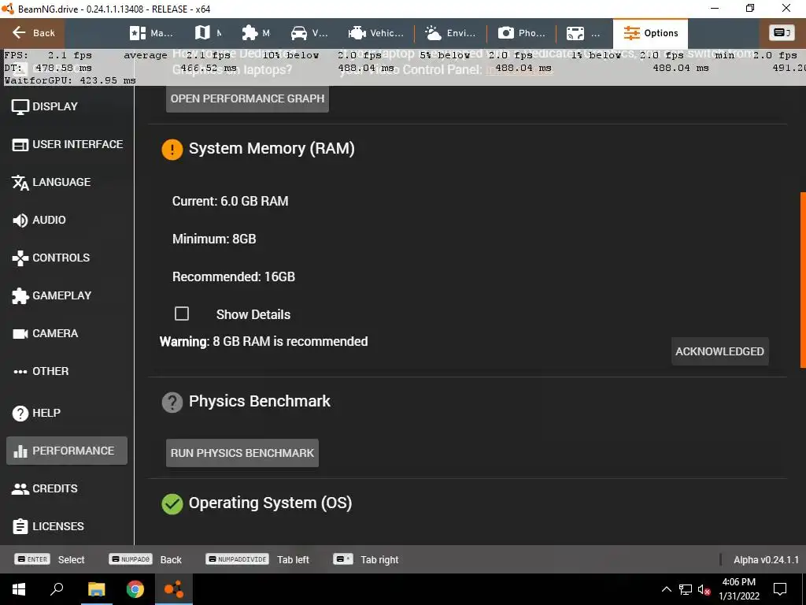806x605 pixels.
Task: Click the Tab left hint
Action: [257, 560]
